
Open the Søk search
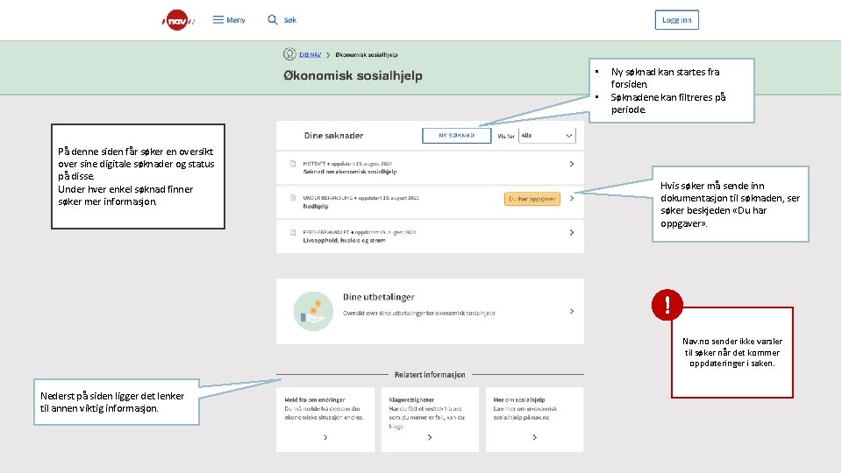point(282,20)
